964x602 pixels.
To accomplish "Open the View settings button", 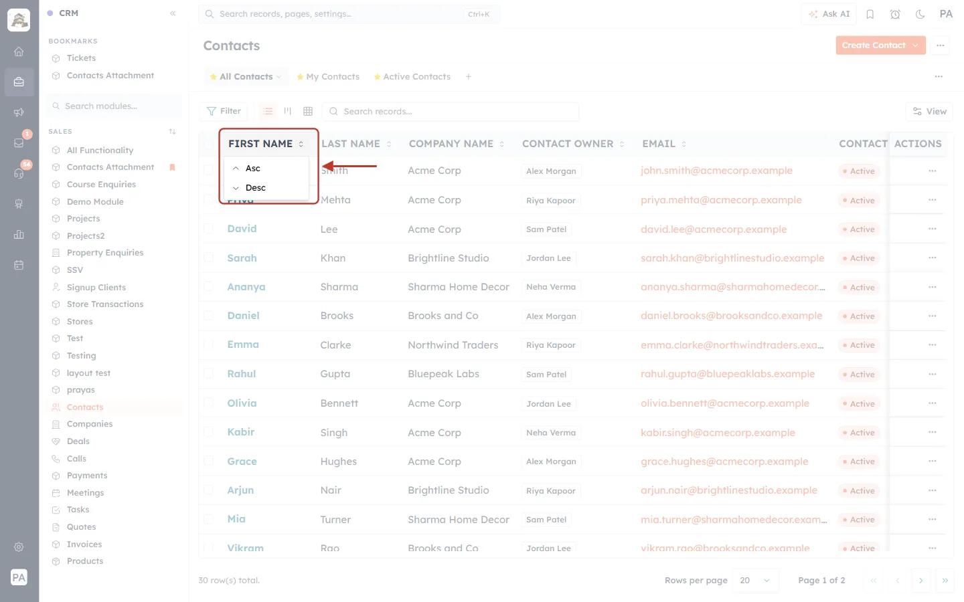I will point(929,112).
